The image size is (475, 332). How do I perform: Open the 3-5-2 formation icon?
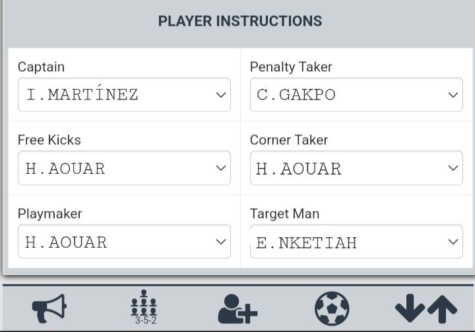[143, 308]
